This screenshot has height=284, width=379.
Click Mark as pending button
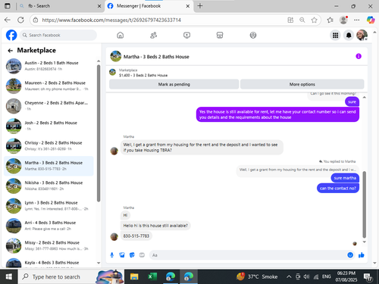(x=174, y=84)
